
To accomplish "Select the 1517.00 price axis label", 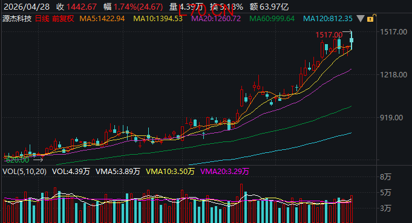I will [394, 32].
